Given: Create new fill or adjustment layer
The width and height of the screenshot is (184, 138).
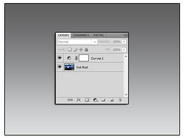Looking at the screenshot, I should tap(95, 100).
